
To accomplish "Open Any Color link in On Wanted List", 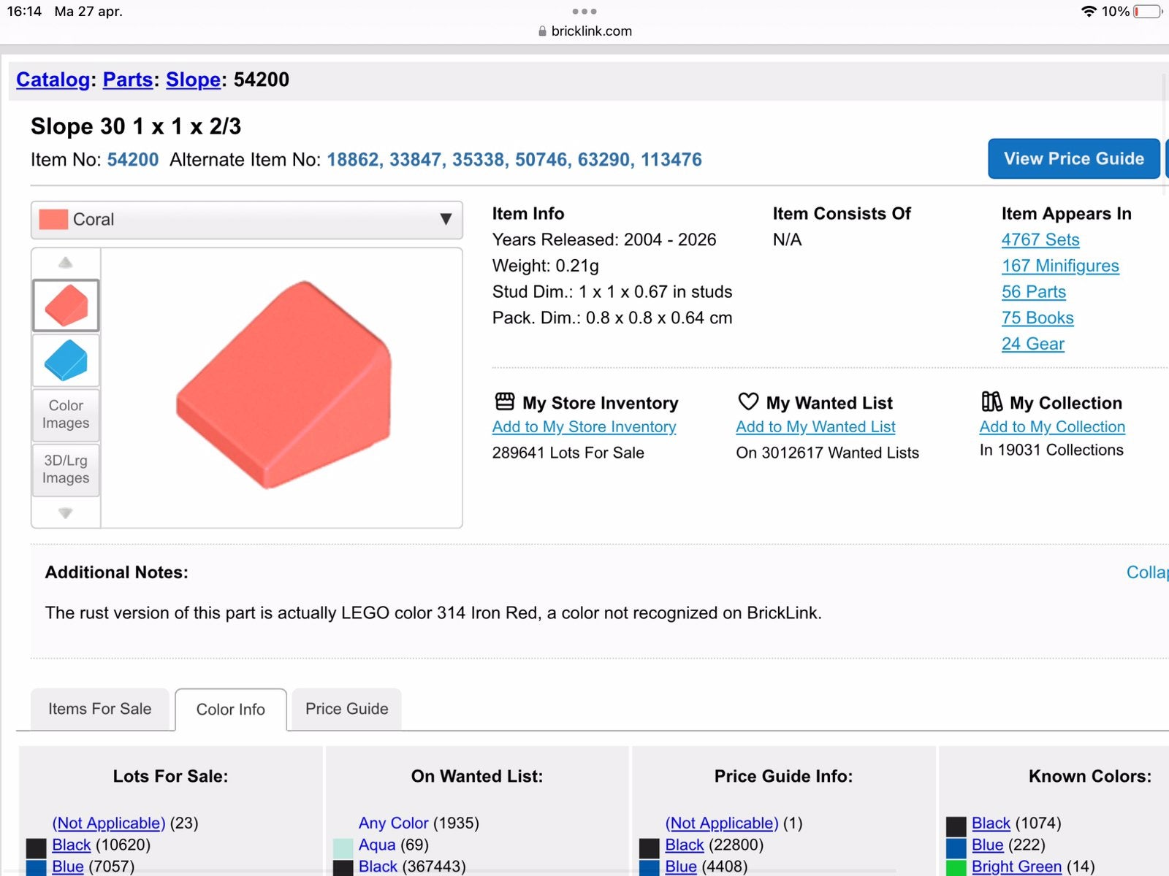I will (x=394, y=823).
